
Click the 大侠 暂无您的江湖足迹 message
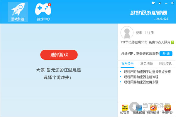pyautogui.click(x=59, y=70)
